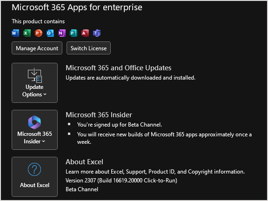
Task: Open the Manage Account button
Action: (x=37, y=48)
